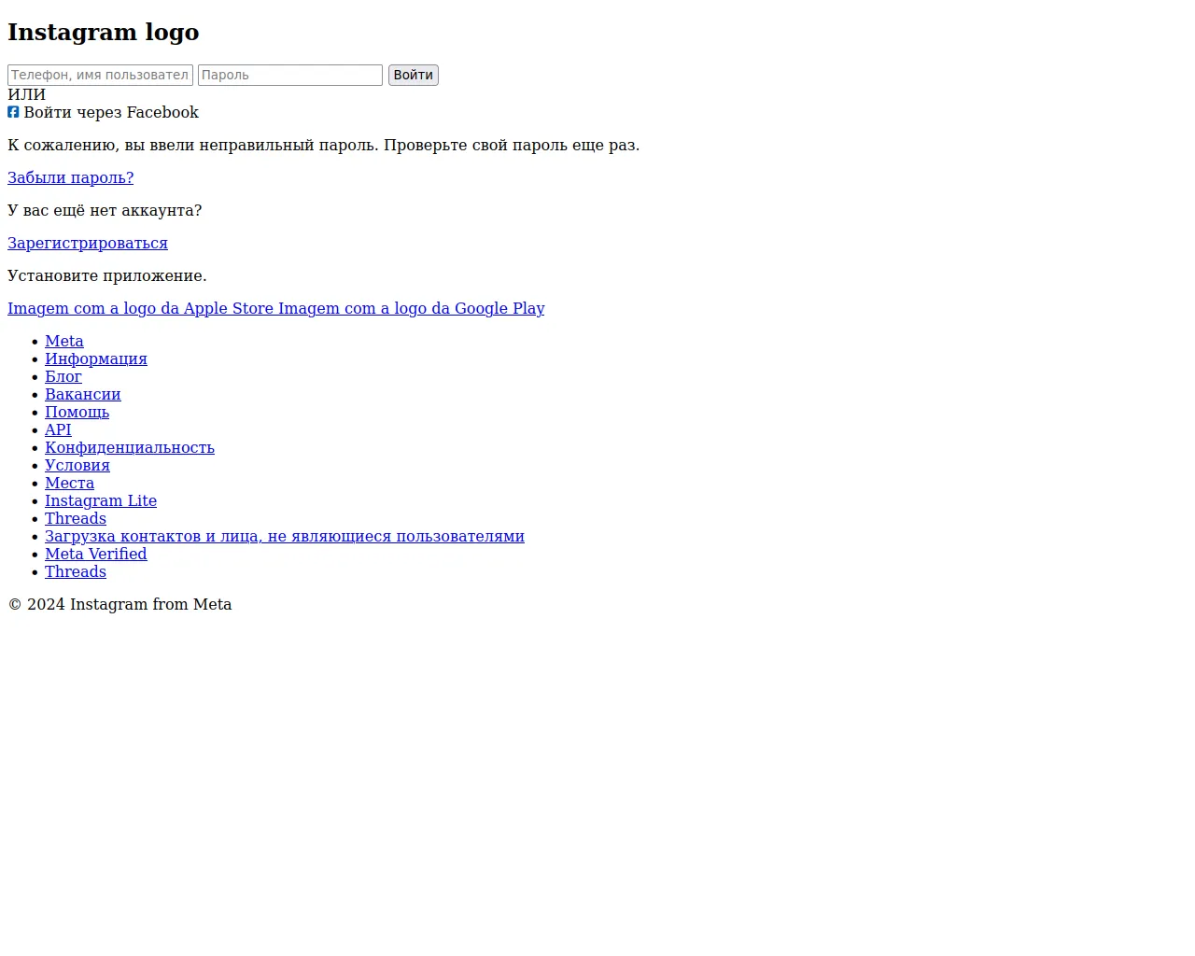Click the Войти login button
This screenshot has height=956, width=1195.
[414, 75]
